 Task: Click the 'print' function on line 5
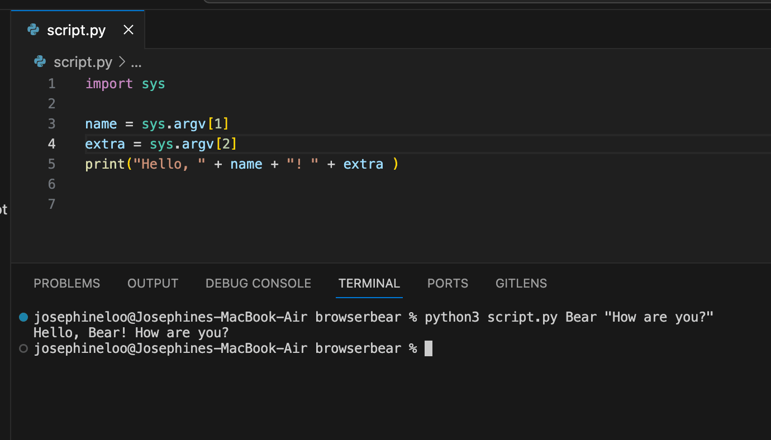click(x=105, y=164)
